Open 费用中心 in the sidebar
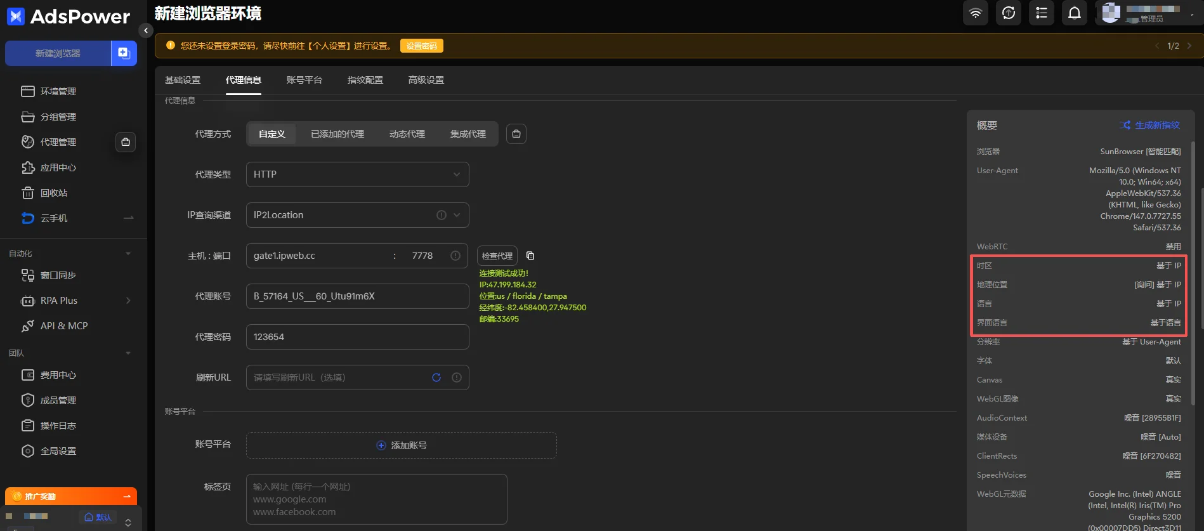This screenshot has height=531, width=1204. (58, 375)
